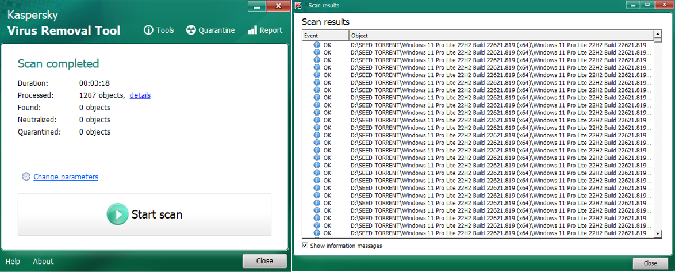
Task: Click Change parameters link
Action: pyautogui.click(x=66, y=177)
